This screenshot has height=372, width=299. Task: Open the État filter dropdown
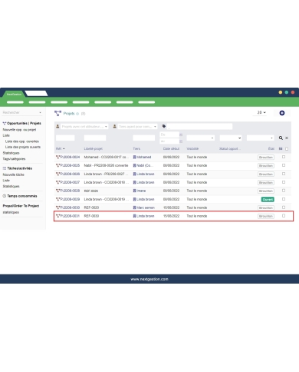(261, 138)
